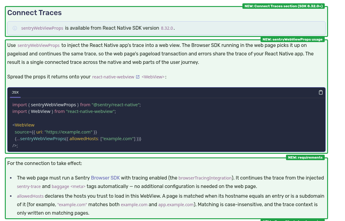Image resolution: width=345 pixels, height=221 pixels.
Task: Select the JSX tab of the code block
Action: tap(15, 92)
